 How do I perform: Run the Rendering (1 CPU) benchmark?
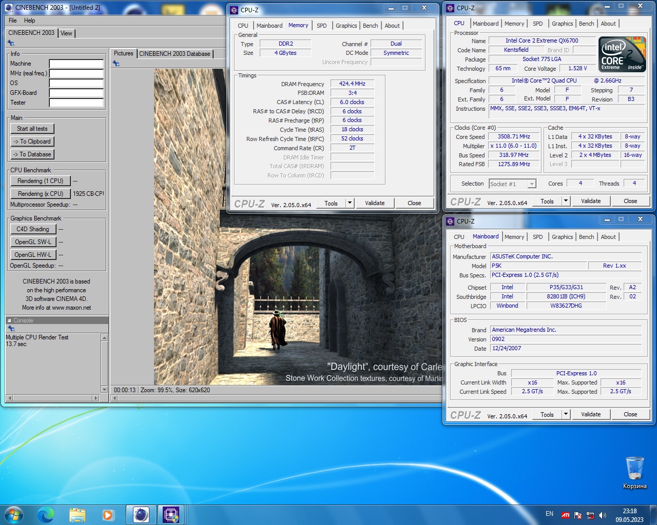(41, 181)
